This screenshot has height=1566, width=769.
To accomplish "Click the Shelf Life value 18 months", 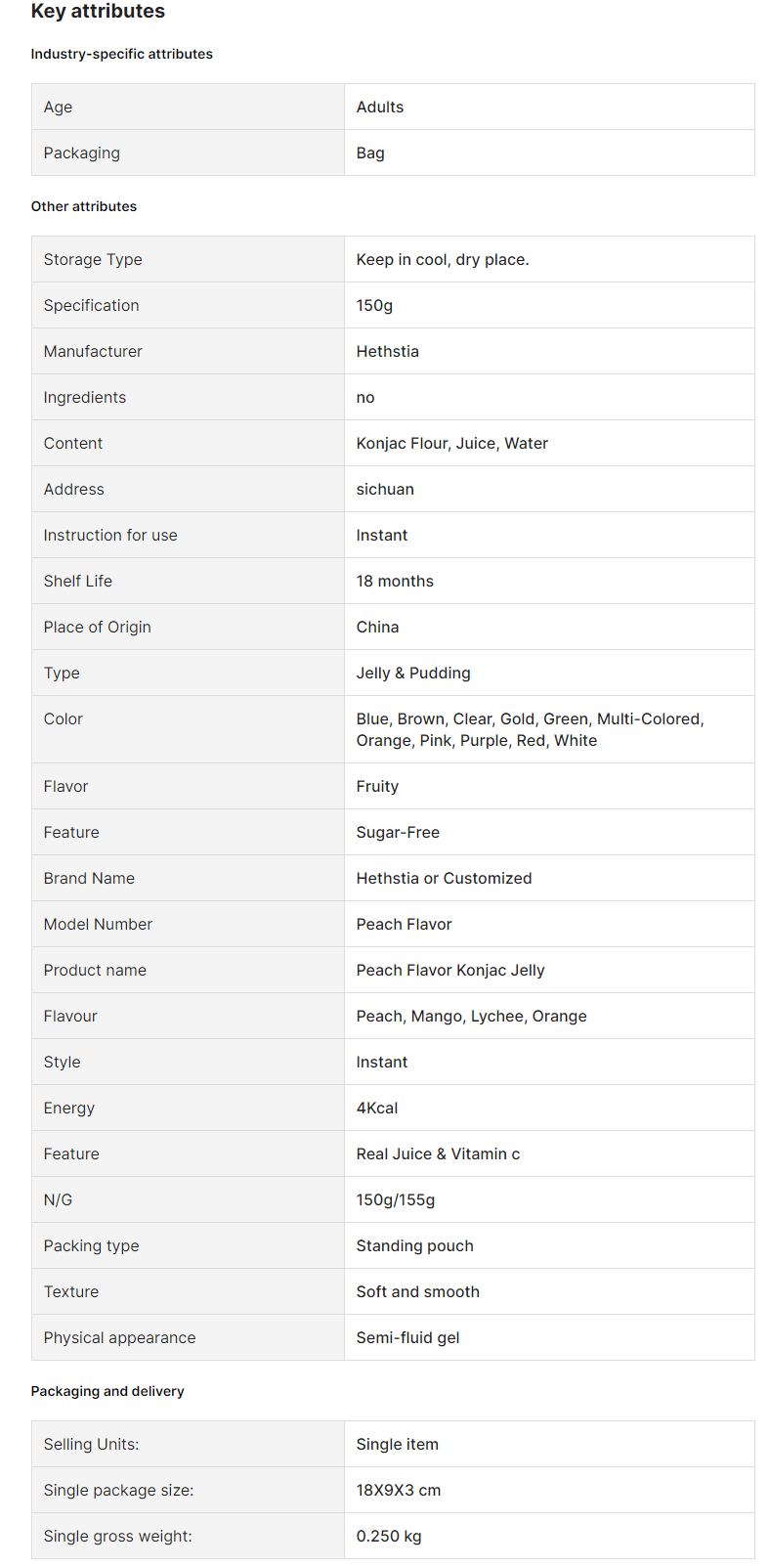I will 395,581.
